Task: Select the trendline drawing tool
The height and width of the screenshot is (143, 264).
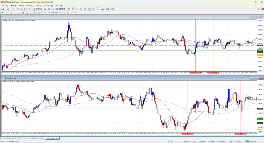Action: click(x=20, y=13)
